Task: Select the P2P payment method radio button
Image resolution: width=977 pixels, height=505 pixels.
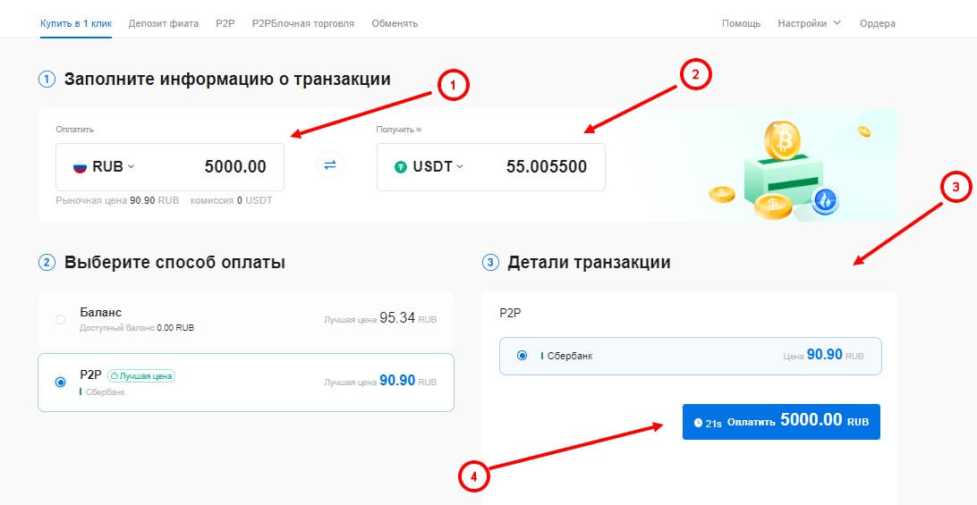Action: [60, 382]
